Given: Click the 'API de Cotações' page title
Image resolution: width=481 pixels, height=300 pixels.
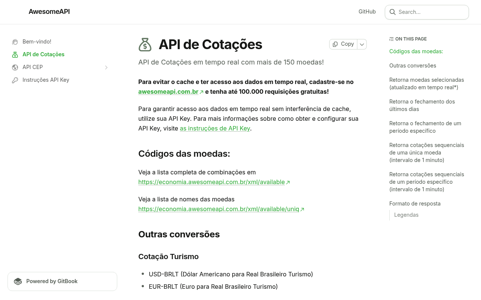Looking at the screenshot, I should pos(210,45).
